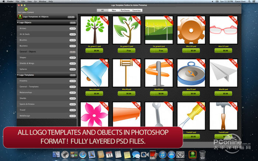258x161 pixels.
Task: Click the LOGO app icon in Dock
Action: (x=192, y=155)
